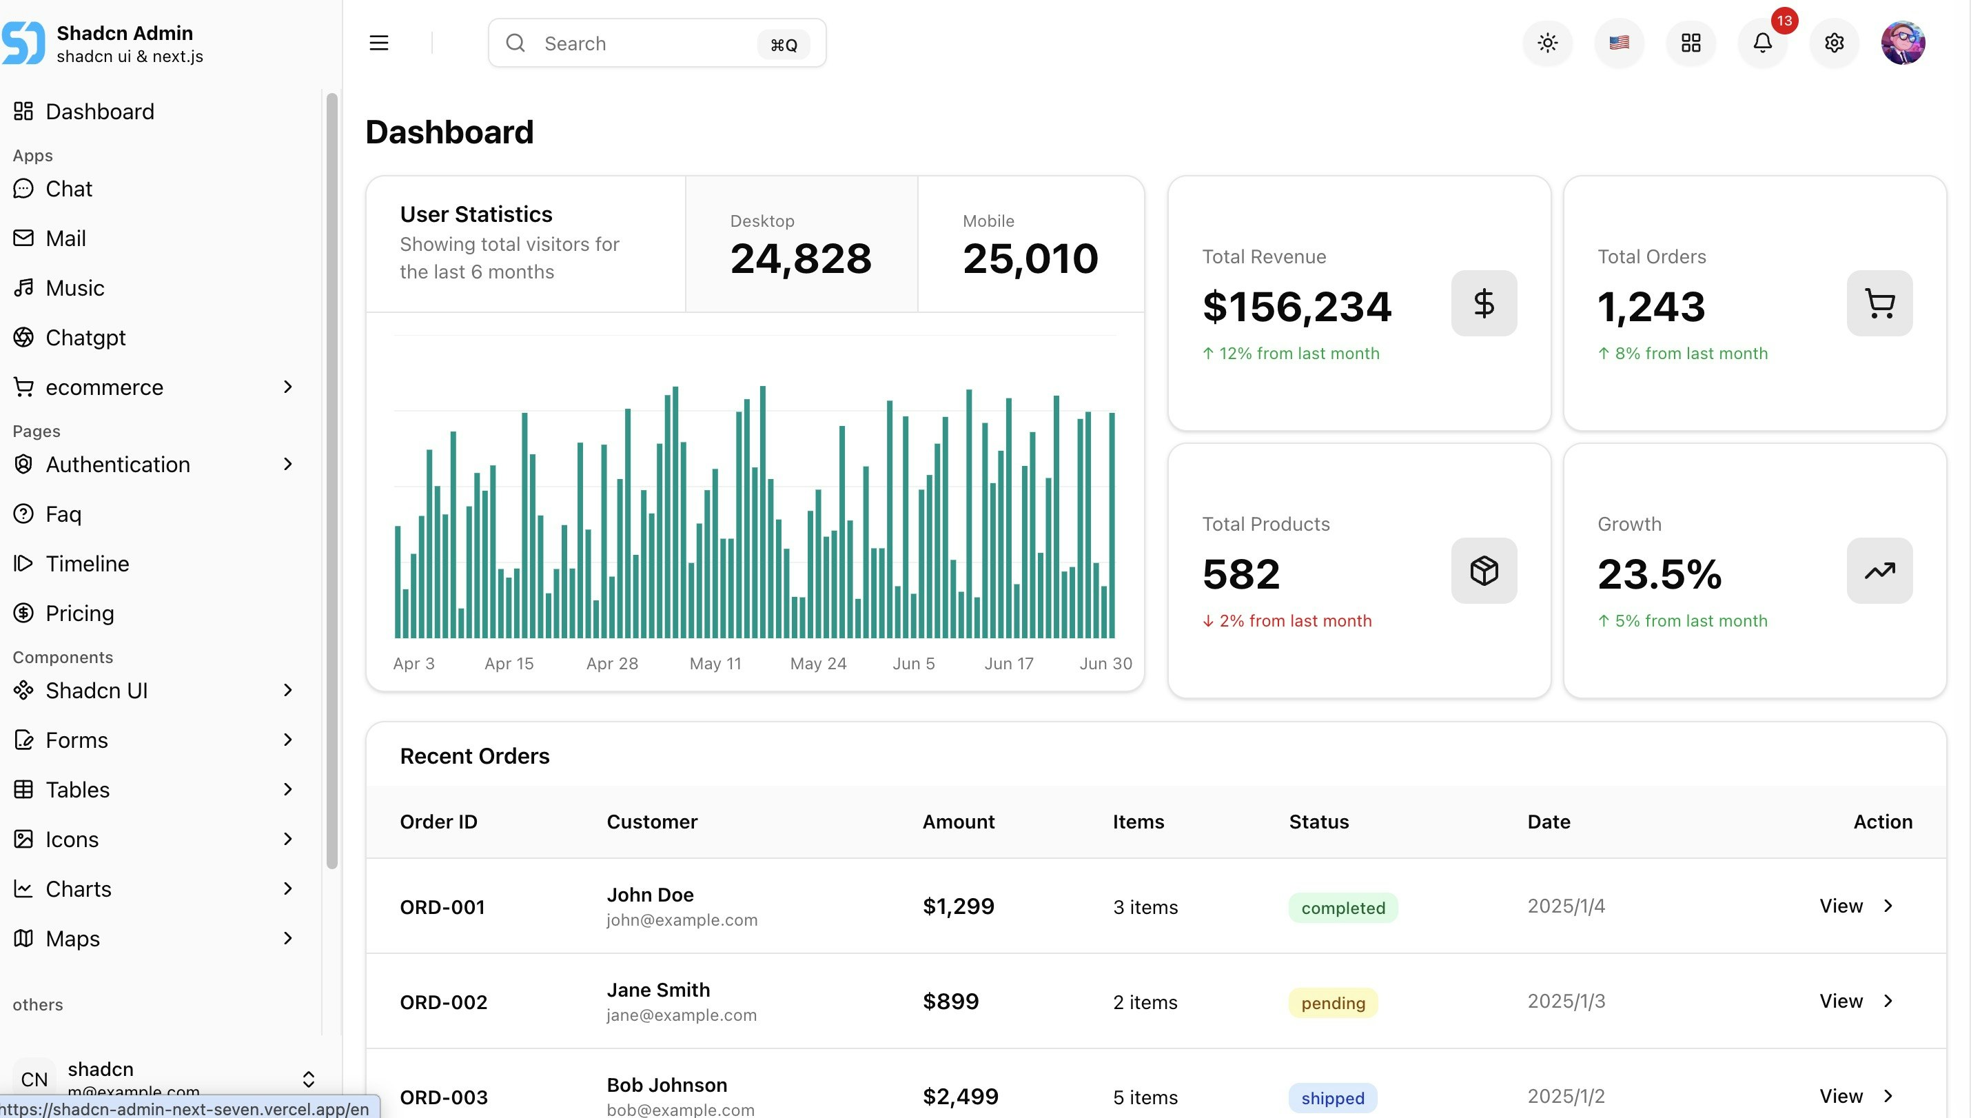Open the Timeline page

tap(88, 563)
